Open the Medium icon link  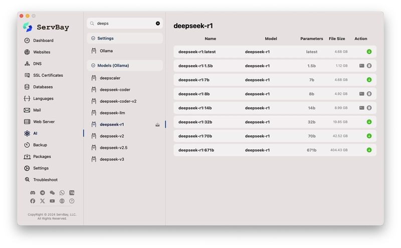(x=72, y=193)
